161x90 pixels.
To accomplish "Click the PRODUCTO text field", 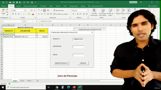I will [x=78, y=39].
